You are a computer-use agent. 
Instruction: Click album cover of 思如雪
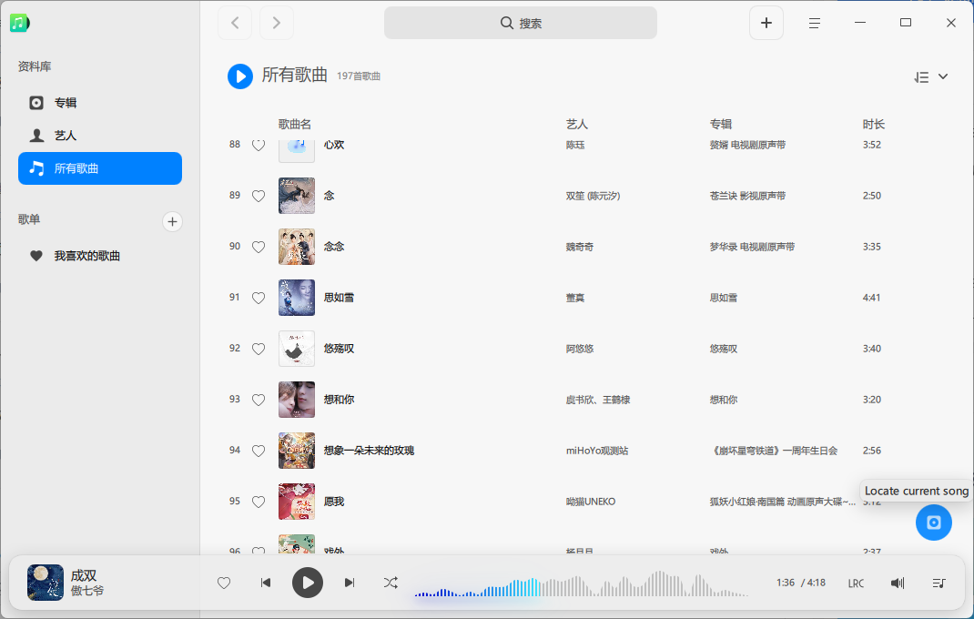(297, 298)
